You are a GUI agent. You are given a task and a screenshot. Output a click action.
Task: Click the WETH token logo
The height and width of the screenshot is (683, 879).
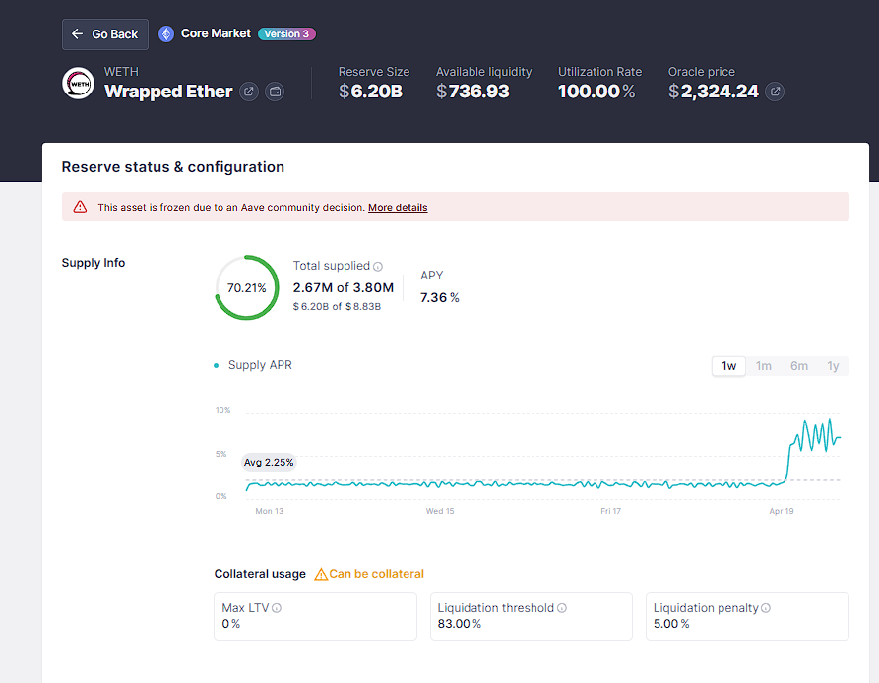78,84
